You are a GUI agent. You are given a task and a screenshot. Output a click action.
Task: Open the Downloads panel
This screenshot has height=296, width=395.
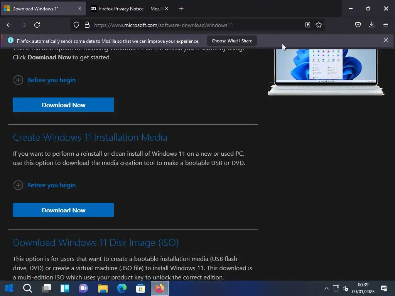371,25
